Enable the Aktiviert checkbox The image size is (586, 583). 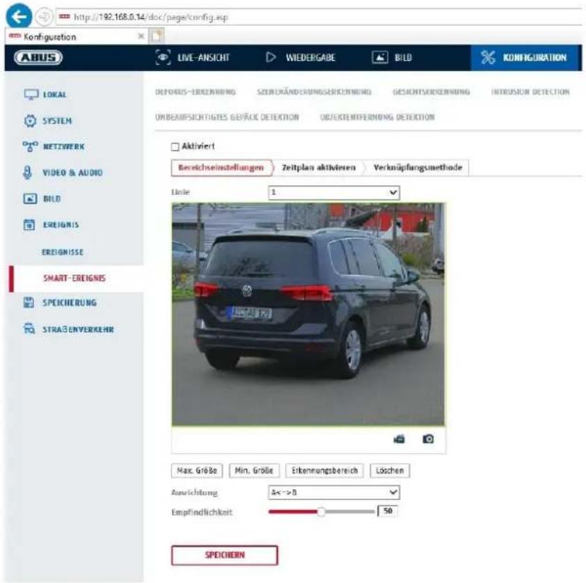pos(175,146)
